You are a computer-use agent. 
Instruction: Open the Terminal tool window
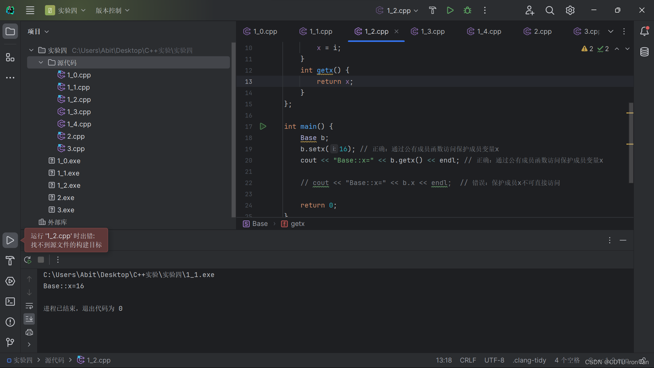10,302
